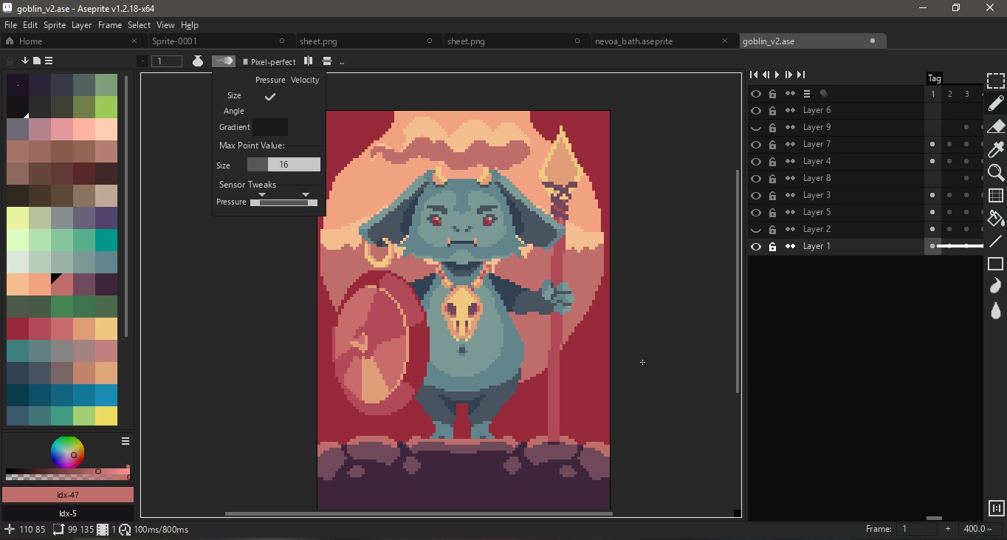Play the animation
Image resolution: width=1007 pixels, height=540 pixels.
point(777,75)
